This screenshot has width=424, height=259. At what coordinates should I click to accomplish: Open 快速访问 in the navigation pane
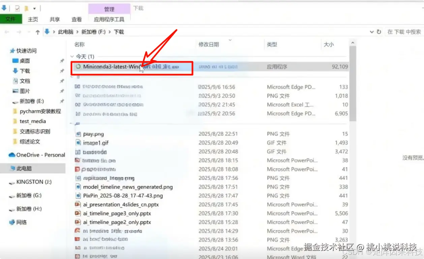click(x=26, y=50)
